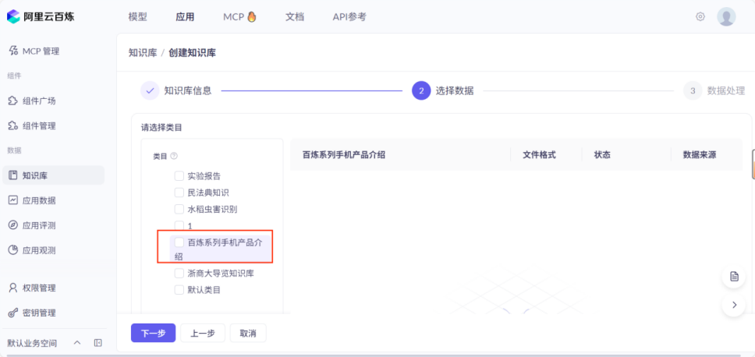
Task: Open the settings gear icon
Action: coord(700,17)
